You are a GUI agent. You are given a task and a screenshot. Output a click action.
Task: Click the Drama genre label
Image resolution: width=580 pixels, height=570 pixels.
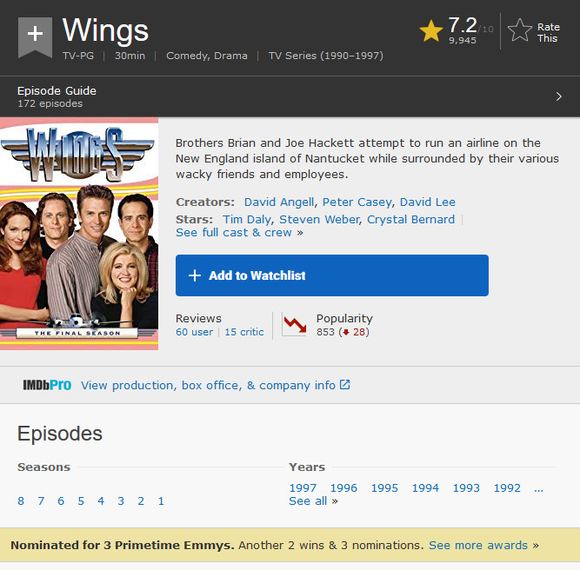pos(230,56)
